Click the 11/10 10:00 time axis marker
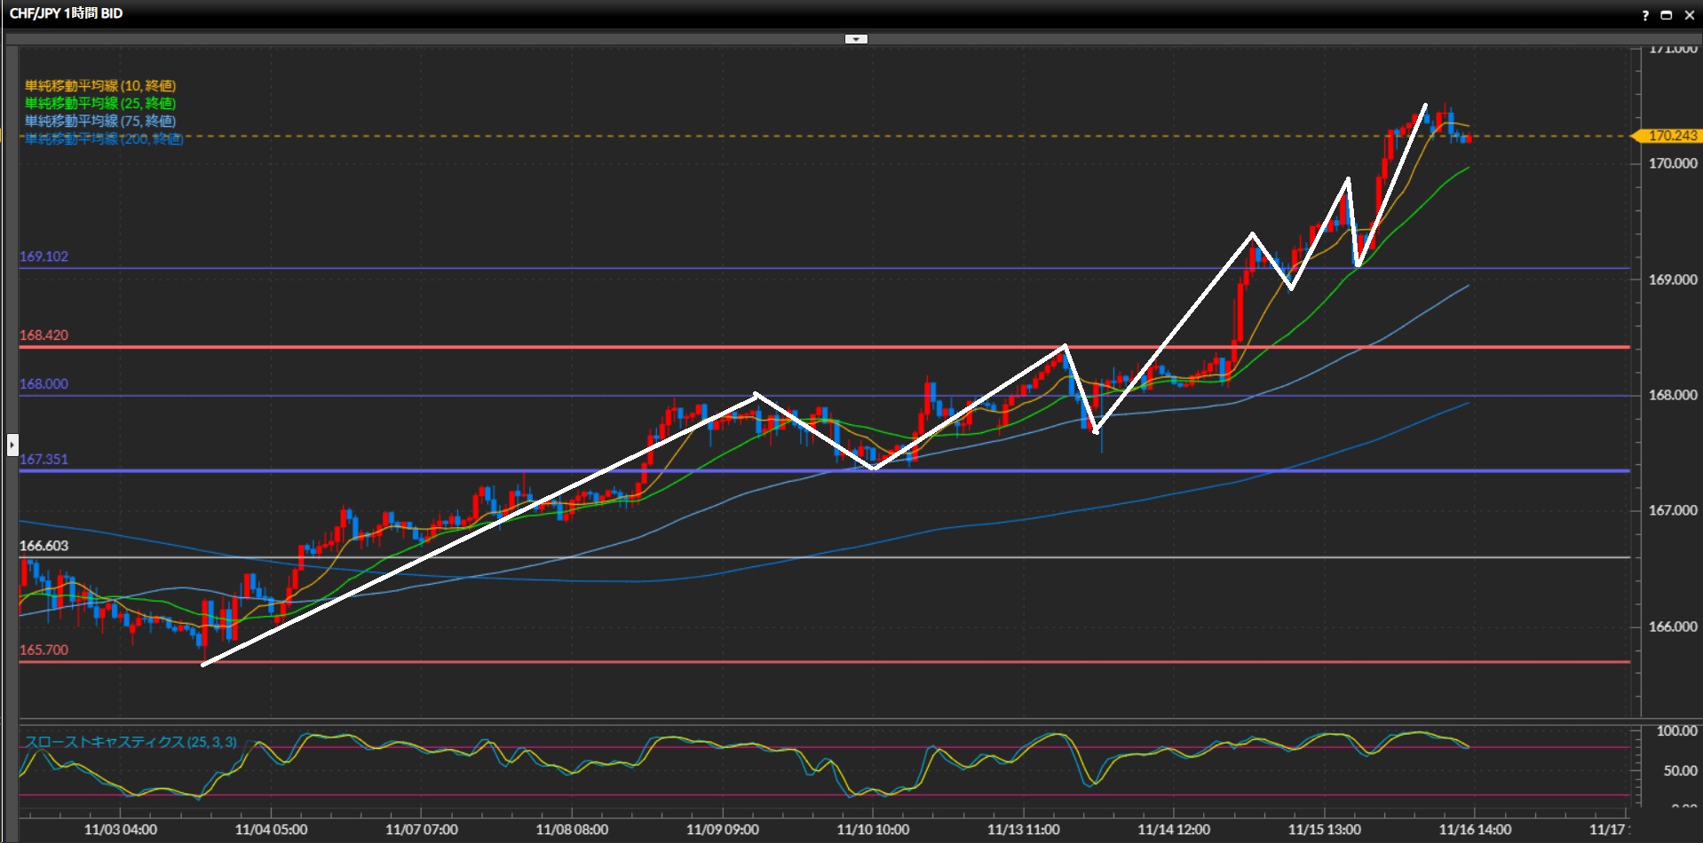Screen dimensions: 1703x843 [x=873, y=830]
